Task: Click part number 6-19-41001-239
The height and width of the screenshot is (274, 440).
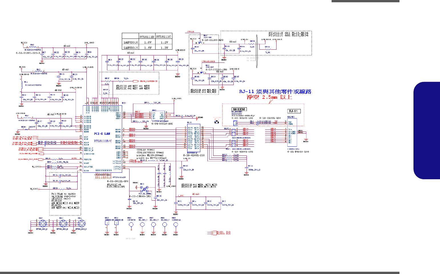Action: (x=194, y=155)
